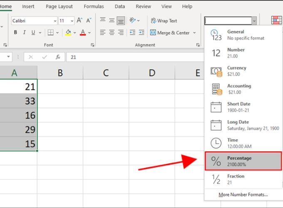This screenshot has width=283, height=208.
Task: Toggle Wrap Text
Action: pyautogui.click(x=164, y=21)
